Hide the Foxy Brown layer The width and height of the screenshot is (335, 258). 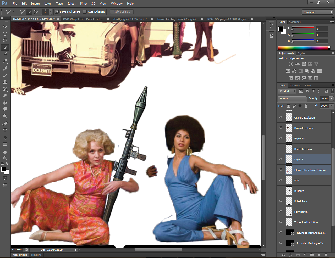(281, 212)
